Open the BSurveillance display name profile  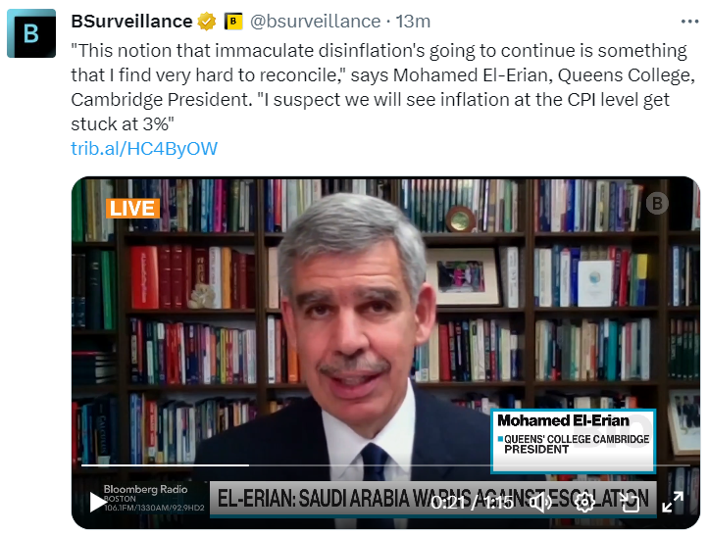(x=131, y=21)
